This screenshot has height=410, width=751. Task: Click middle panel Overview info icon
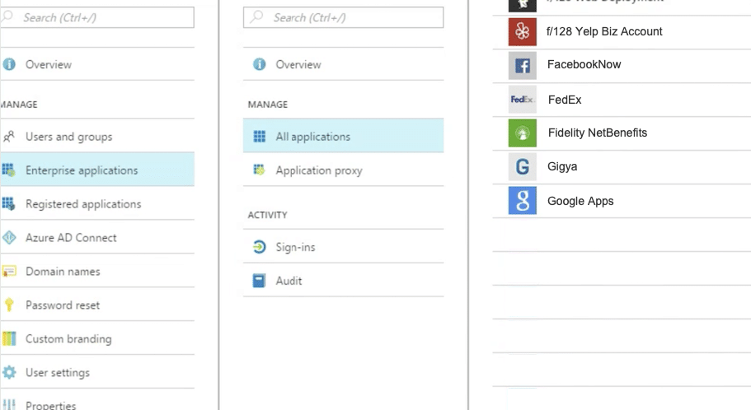[259, 64]
